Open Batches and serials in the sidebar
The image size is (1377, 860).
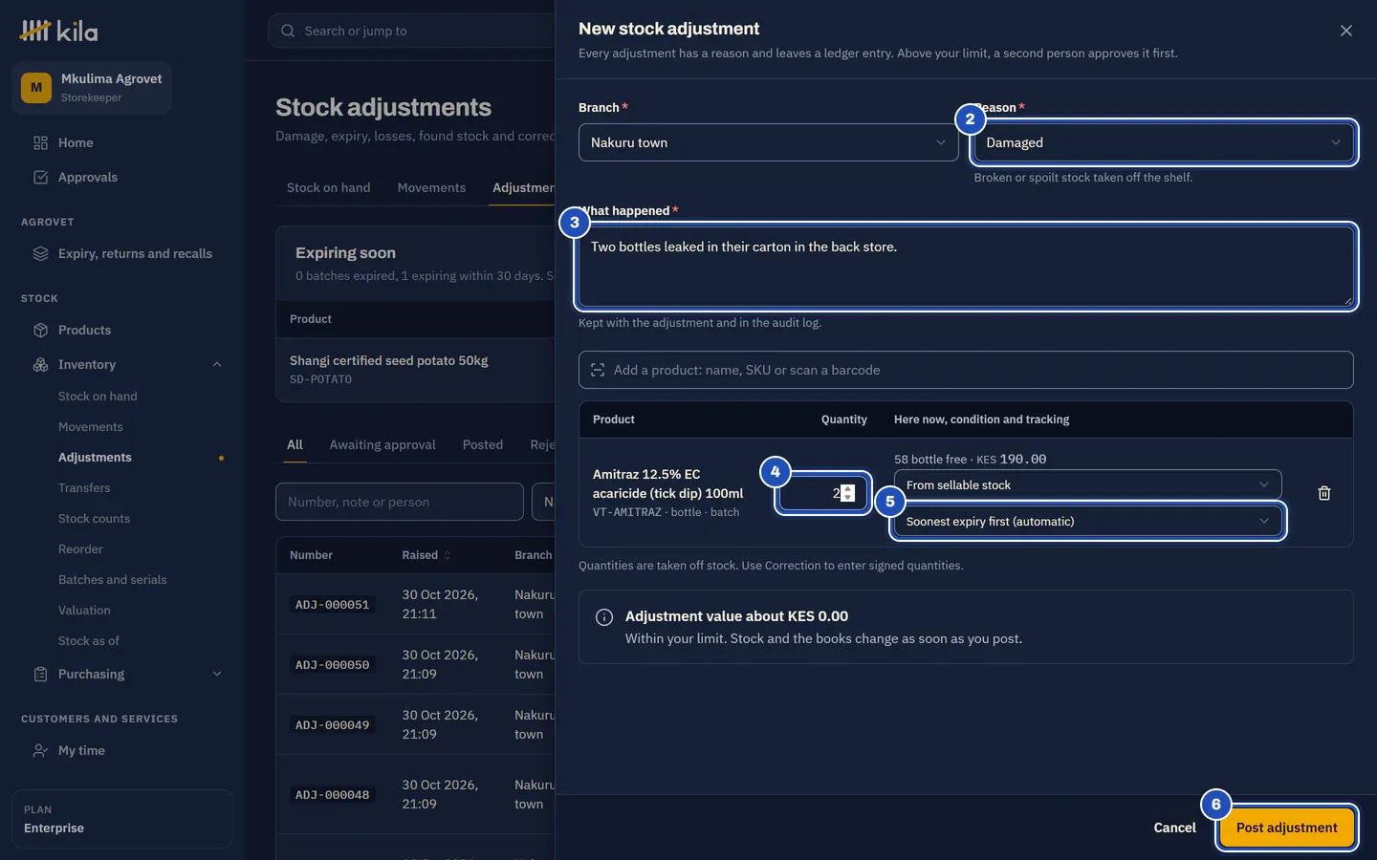(x=112, y=579)
